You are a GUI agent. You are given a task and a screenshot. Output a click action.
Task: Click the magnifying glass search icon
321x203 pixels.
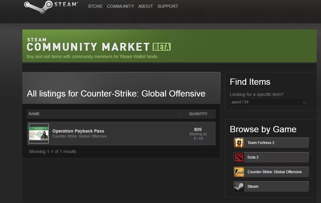(x=305, y=102)
